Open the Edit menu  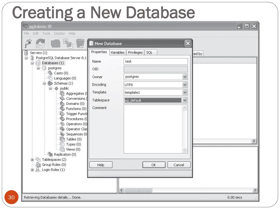(36, 33)
